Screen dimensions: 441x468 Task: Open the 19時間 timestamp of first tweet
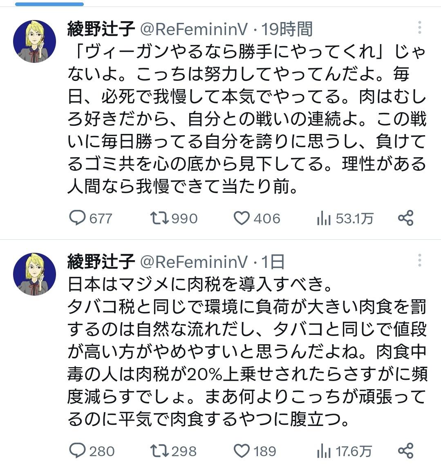[x=287, y=29]
